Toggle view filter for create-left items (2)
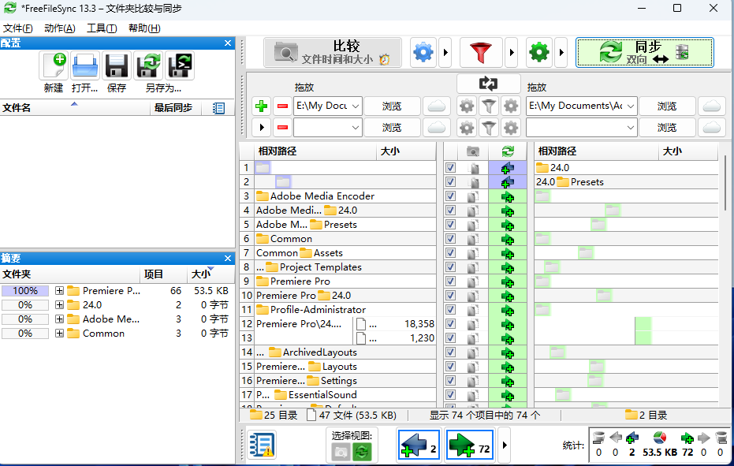The image size is (734, 466). click(x=419, y=445)
